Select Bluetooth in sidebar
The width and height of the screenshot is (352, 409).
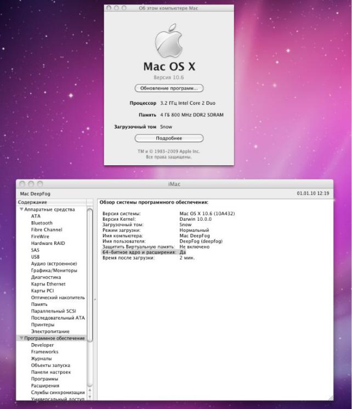(42, 223)
